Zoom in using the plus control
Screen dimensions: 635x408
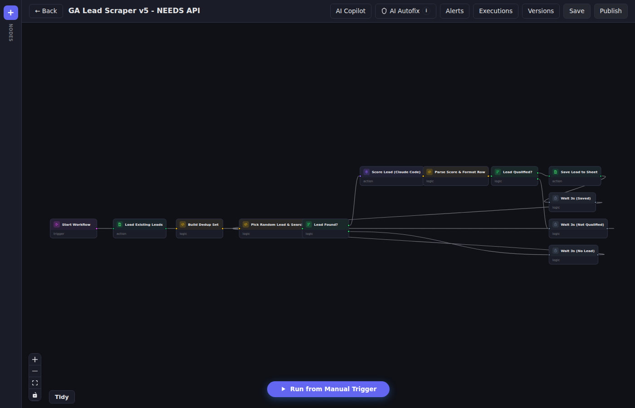[35, 359]
